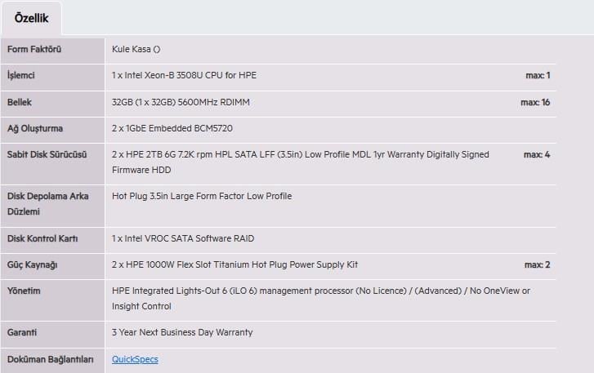Click the İşlemci row label

point(21,76)
